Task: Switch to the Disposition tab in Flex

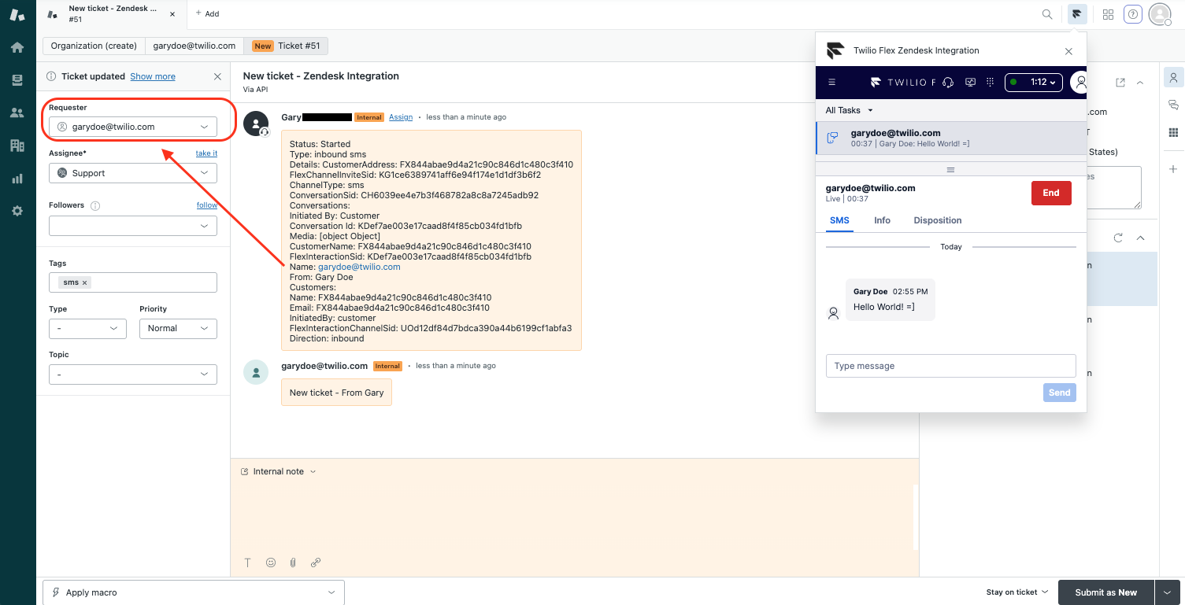Action: (938, 220)
